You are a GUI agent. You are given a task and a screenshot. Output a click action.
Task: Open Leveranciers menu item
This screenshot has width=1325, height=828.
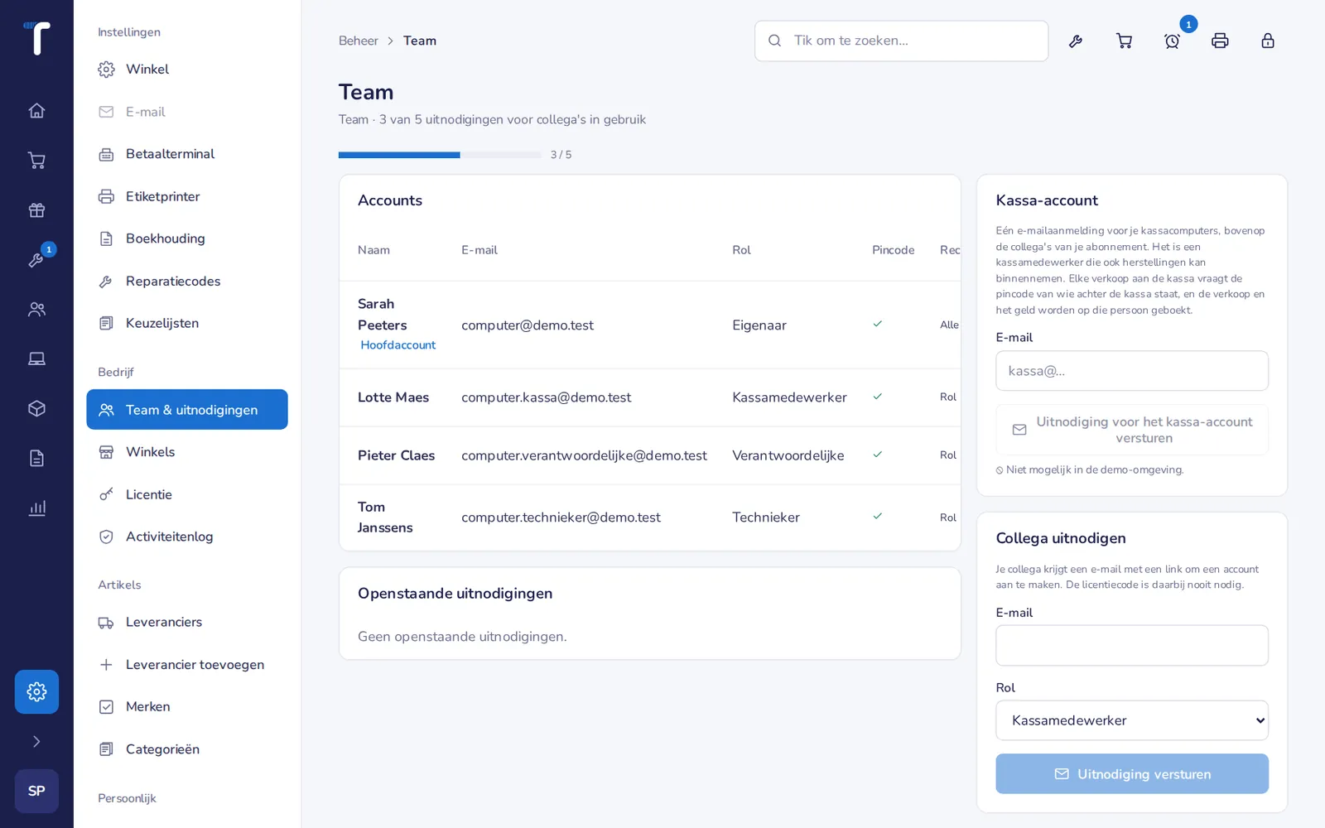pos(187,623)
